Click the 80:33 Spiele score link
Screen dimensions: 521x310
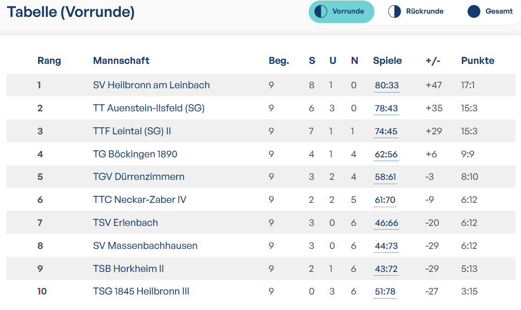pos(387,85)
